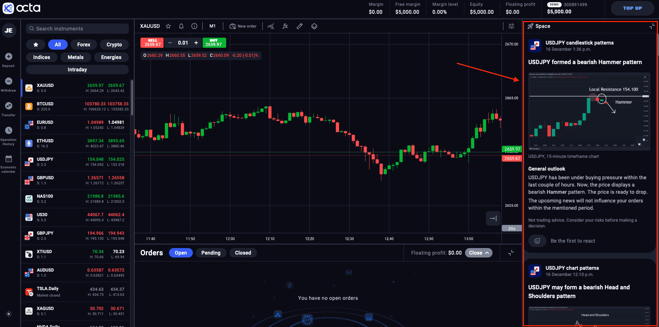Toggle the theme sun icon
Image resolution: width=659 pixels, height=327 pixels.
8,314
